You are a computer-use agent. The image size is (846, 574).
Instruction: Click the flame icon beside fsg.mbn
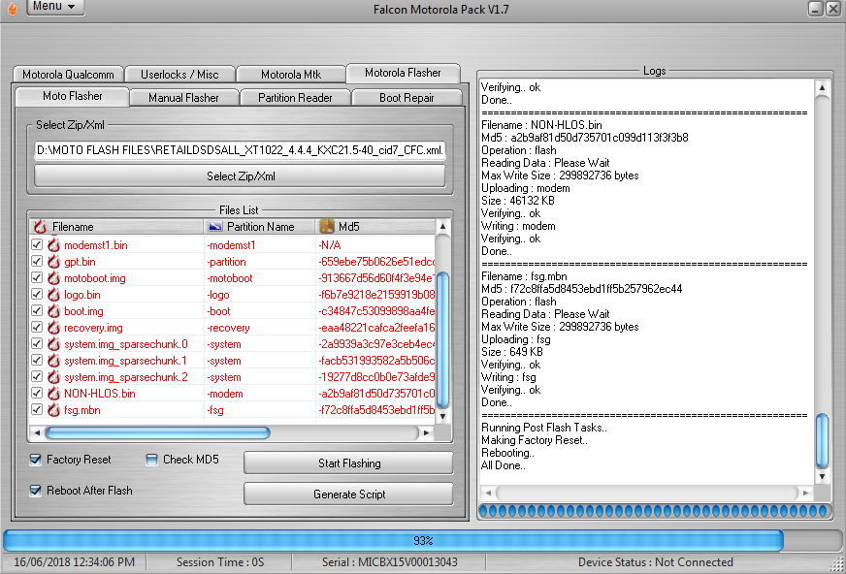coord(53,410)
